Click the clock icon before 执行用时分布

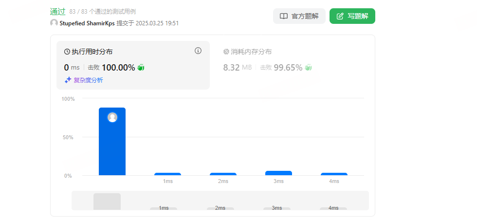[67, 52]
